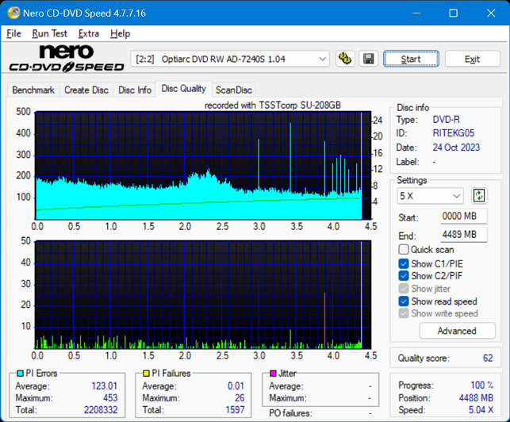This screenshot has height=422, width=510.
Task: Toggle Show write speed checkbox
Action: click(403, 313)
